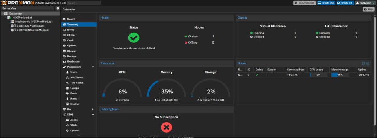Viewport: 377px width, 138px height.
Task: Click the menu scroll-down chevron
Action: pos(79,135)
